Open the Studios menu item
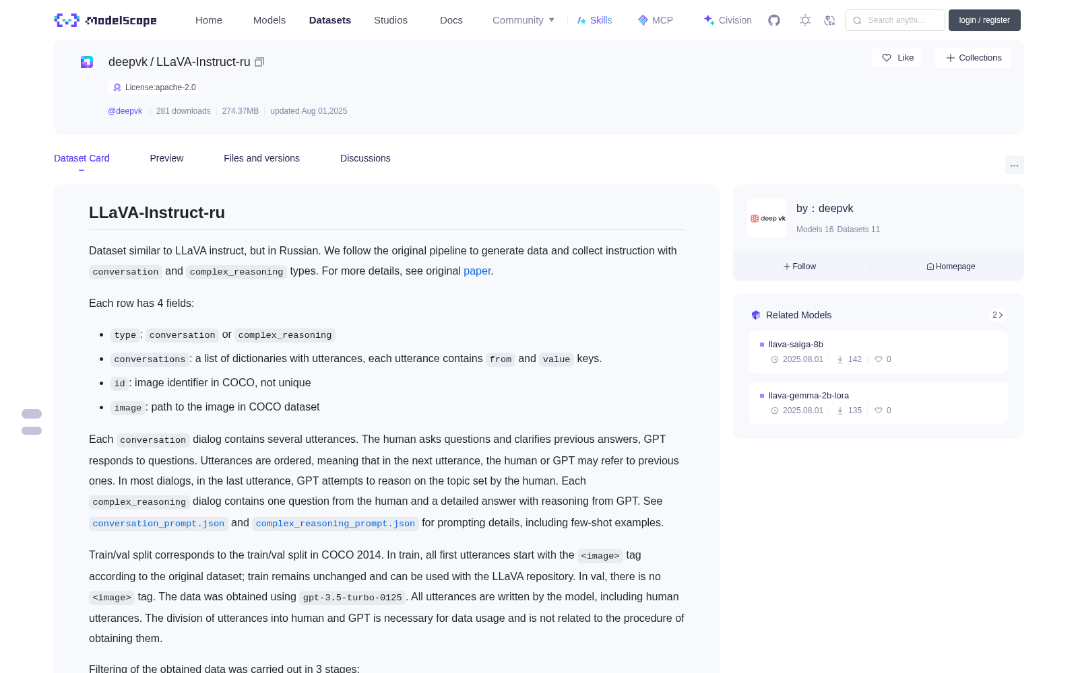1078x673 pixels. 391,20
